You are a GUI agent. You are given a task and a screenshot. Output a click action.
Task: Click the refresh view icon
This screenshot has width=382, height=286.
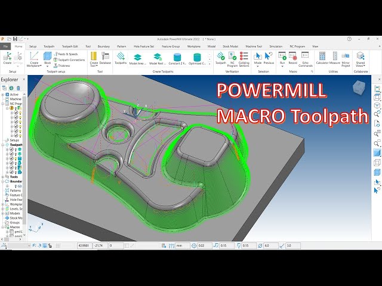[377, 123]
